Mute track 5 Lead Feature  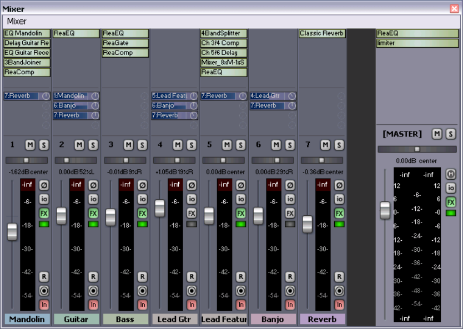pyautogui.click(x=227, y=145)
